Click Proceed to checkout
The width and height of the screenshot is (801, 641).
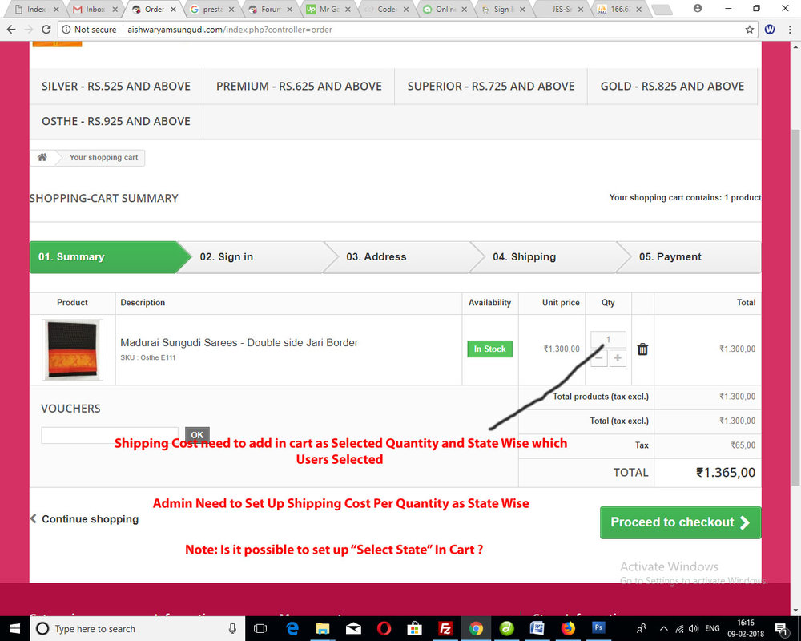[680, 522]
